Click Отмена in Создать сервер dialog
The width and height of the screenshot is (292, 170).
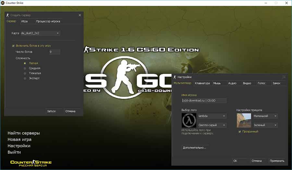pos(72,111)
